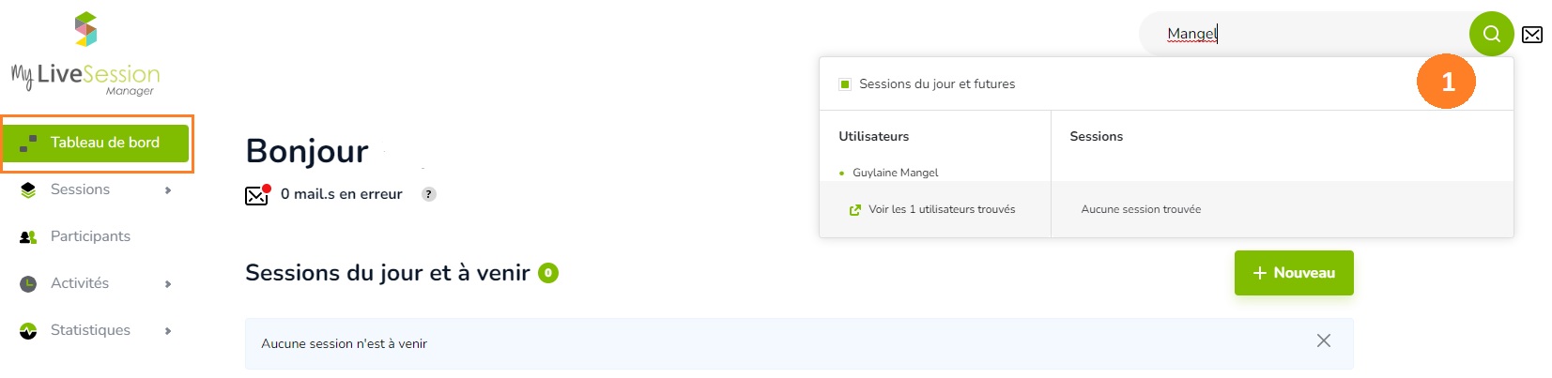Click the Participants people icon

[x=28, y=236]
